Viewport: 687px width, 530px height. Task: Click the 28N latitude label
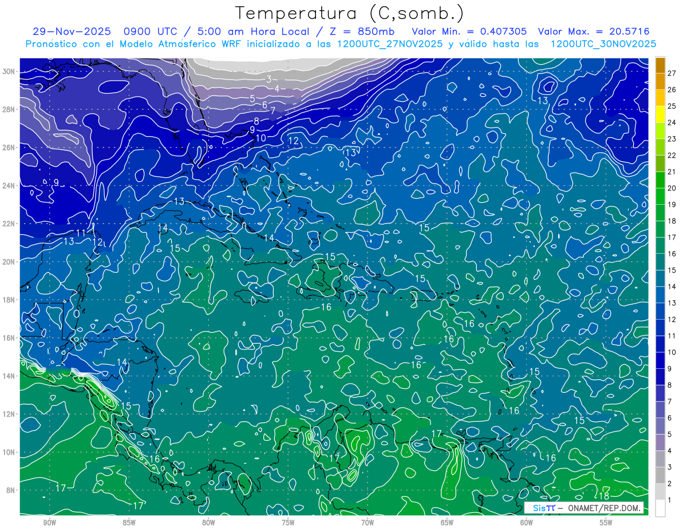click(10, 109)
